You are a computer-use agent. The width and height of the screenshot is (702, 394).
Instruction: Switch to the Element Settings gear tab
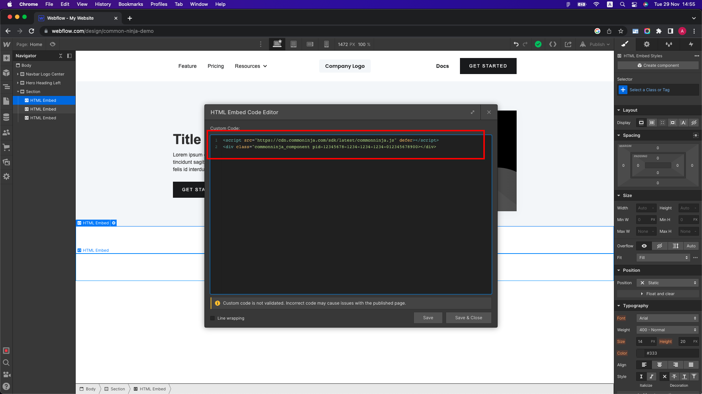click(x=647, y=44)
